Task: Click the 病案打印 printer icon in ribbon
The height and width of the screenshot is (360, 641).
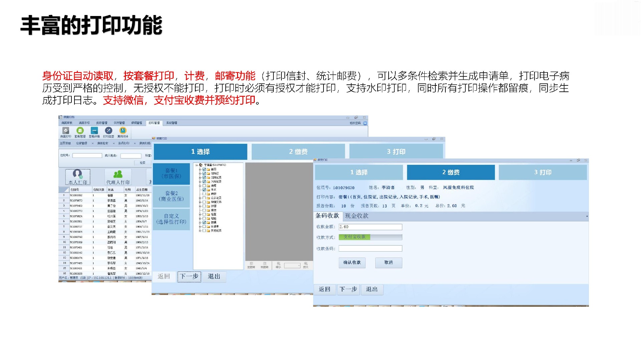Action: pos(66,131)
